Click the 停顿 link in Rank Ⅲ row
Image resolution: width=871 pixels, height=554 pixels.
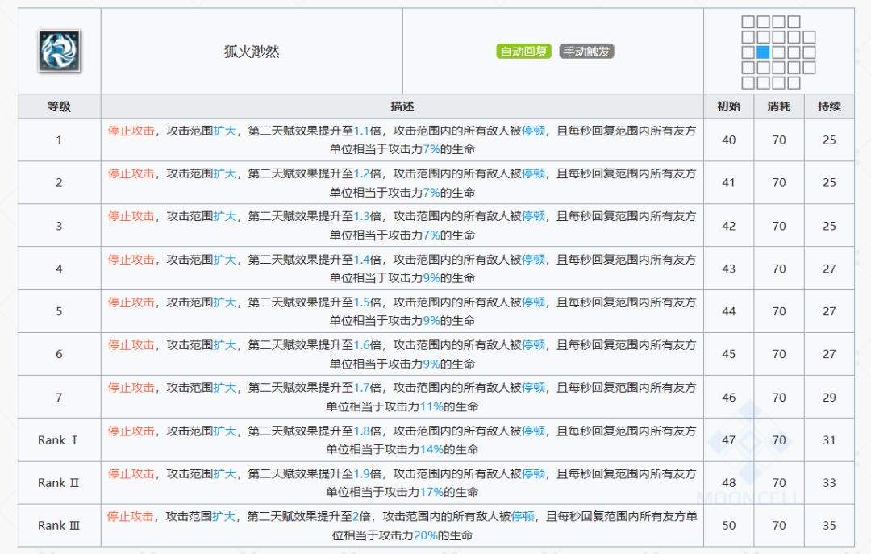coord(522,517)
